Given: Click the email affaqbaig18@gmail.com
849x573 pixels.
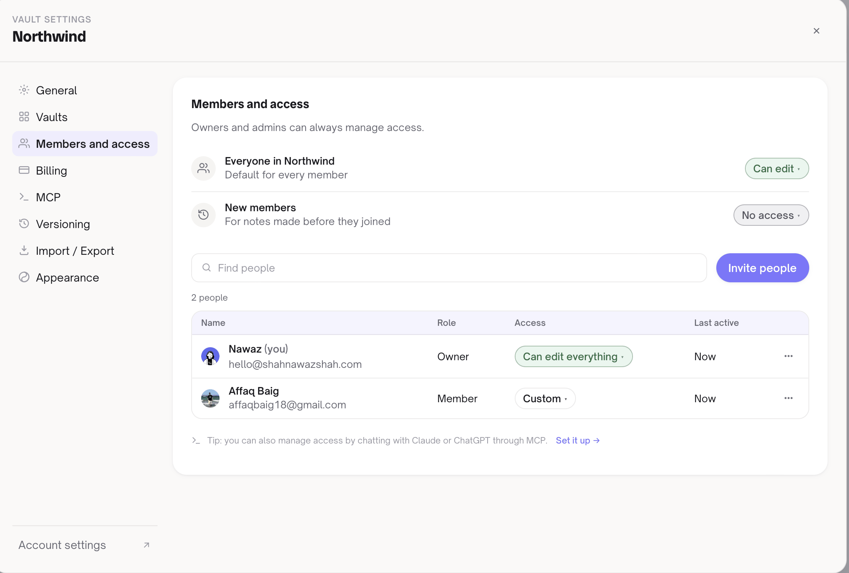Looking at the screenshot, I should (287, 405).
